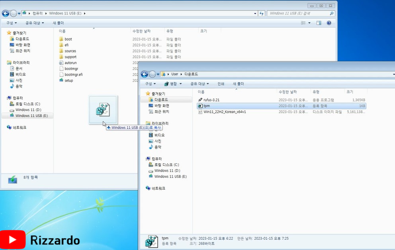Select rufus-3.21 in Downloads window
The height and width of the screenshot is (250, 395).
coord(211,100)
